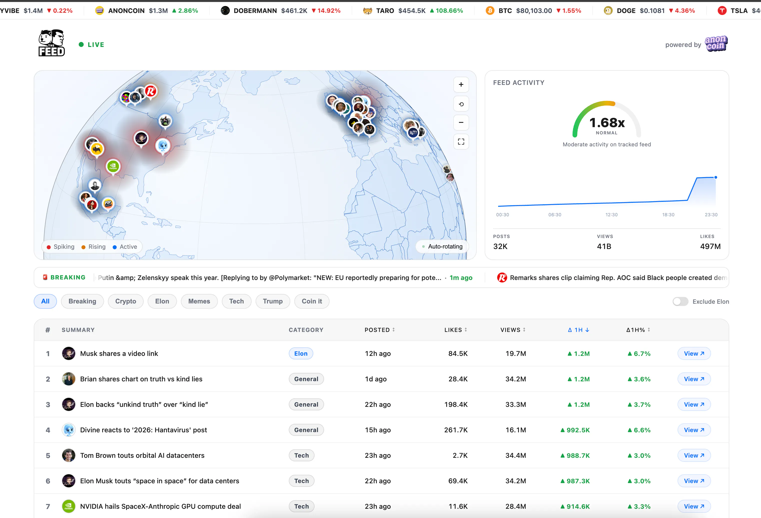Click the Elon category badge in row 1

(301, 353)
